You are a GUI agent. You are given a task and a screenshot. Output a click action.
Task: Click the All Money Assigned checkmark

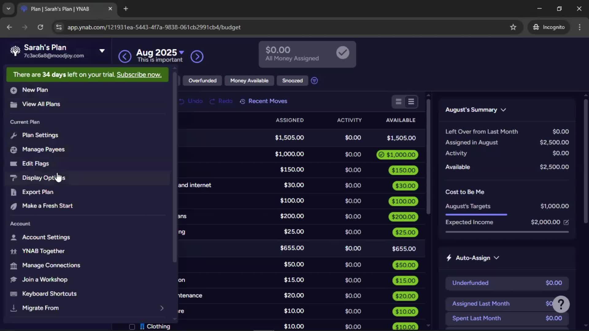point(343,53)
